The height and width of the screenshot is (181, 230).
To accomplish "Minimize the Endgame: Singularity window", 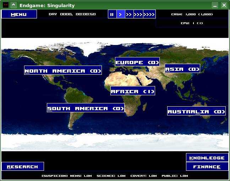I will [x=215, y=5].
